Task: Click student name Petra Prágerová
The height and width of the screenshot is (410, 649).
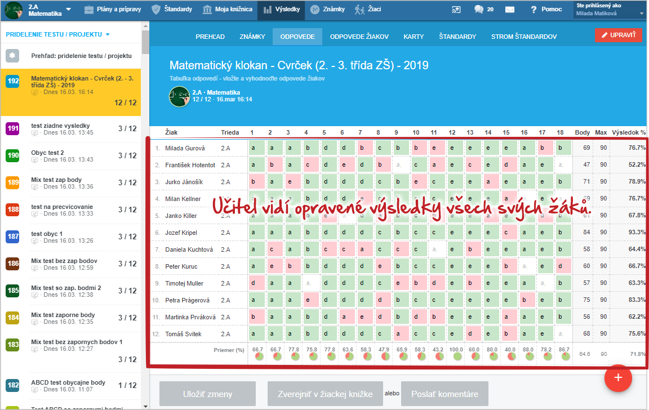Action: [x=188, y=300]
